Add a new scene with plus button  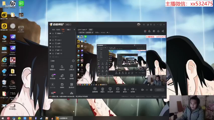[74, 30]
